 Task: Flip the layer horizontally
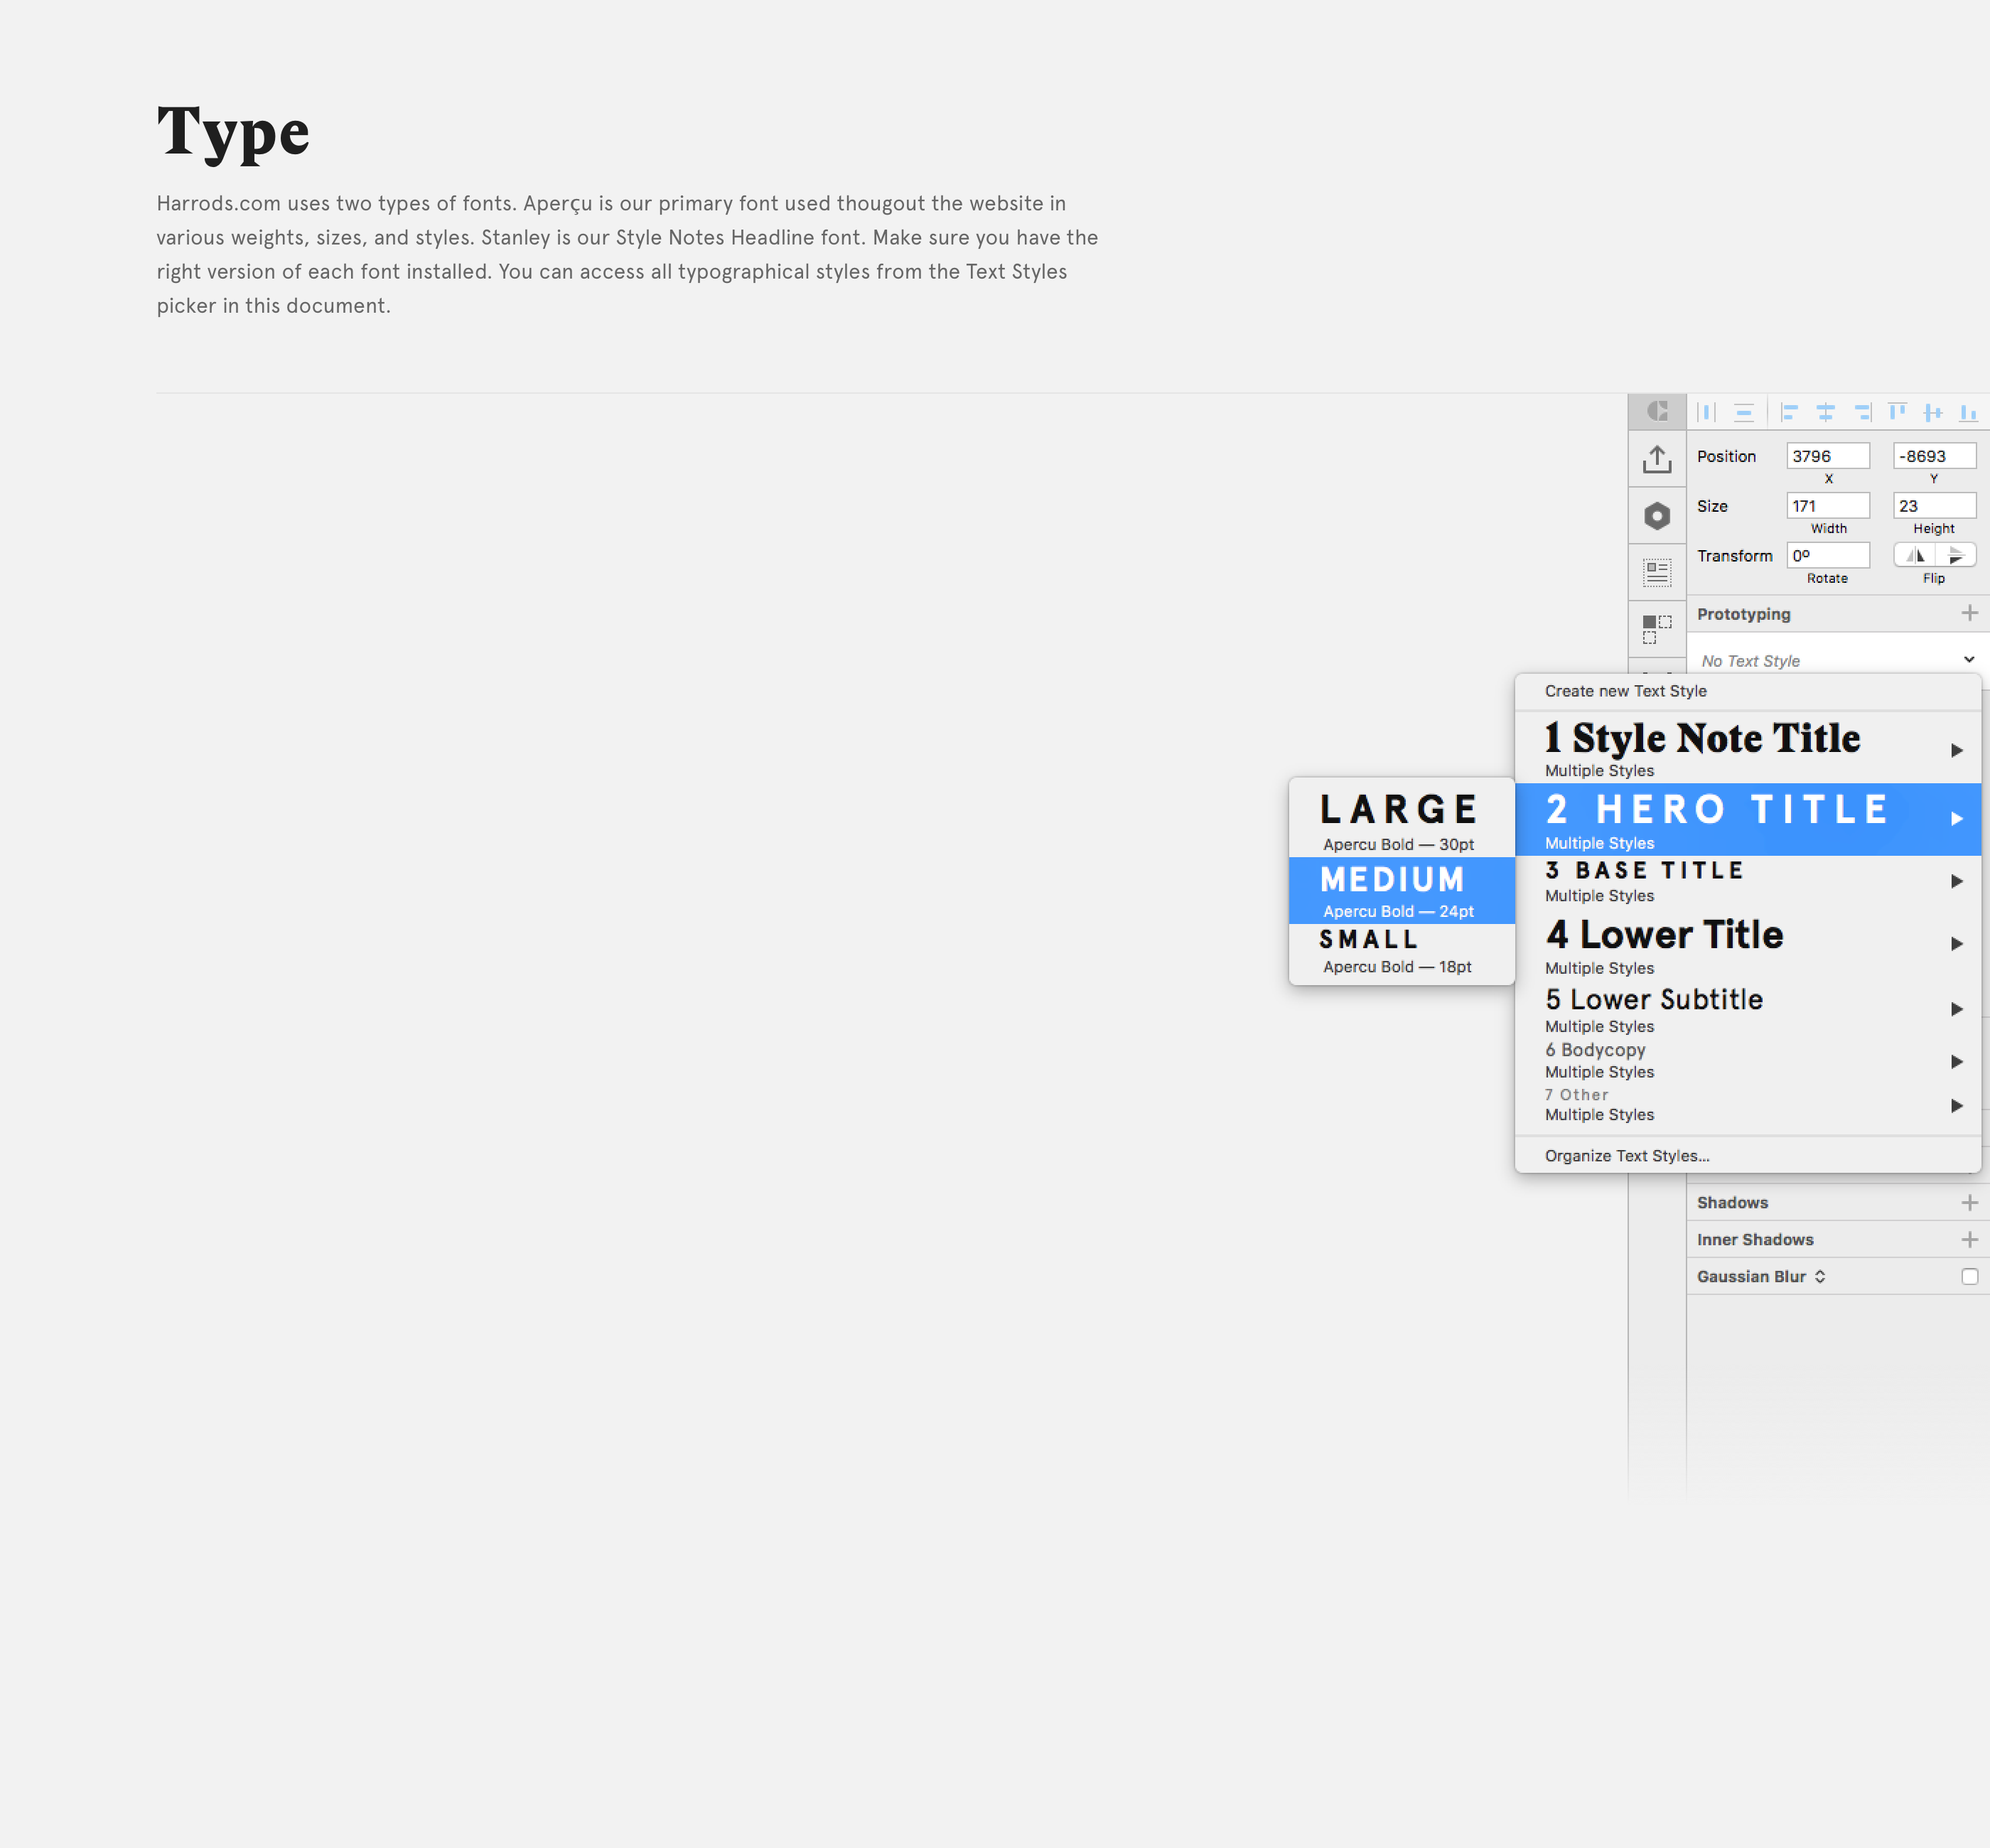coord(1915,555)
